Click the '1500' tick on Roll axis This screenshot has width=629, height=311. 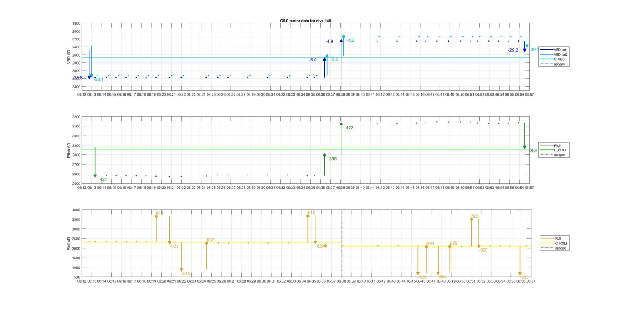tap(76, 258)
